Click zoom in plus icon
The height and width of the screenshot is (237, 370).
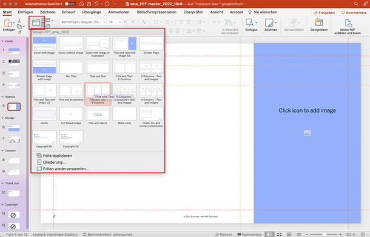point(340,234)
